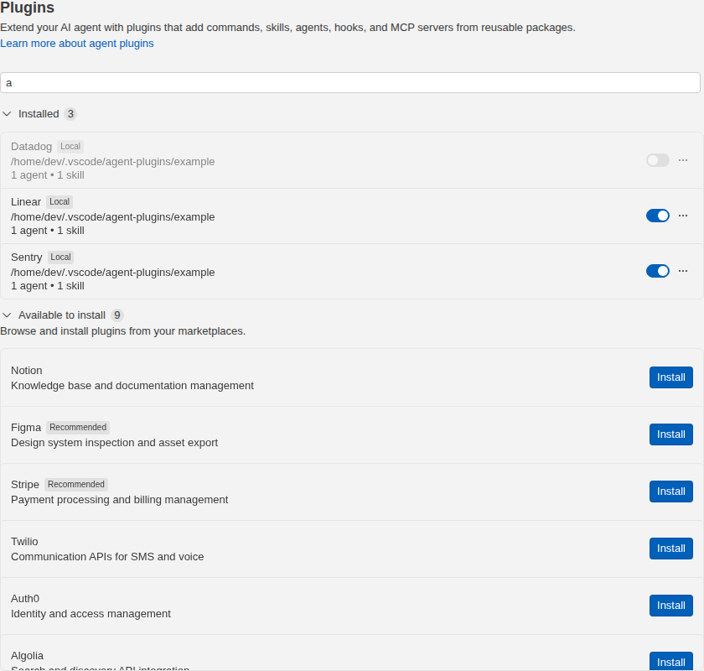This screenshot has width=704, height=671.
Task: Click Datadog's '1 agent • 1 skill' line
Action: point(48,176)
